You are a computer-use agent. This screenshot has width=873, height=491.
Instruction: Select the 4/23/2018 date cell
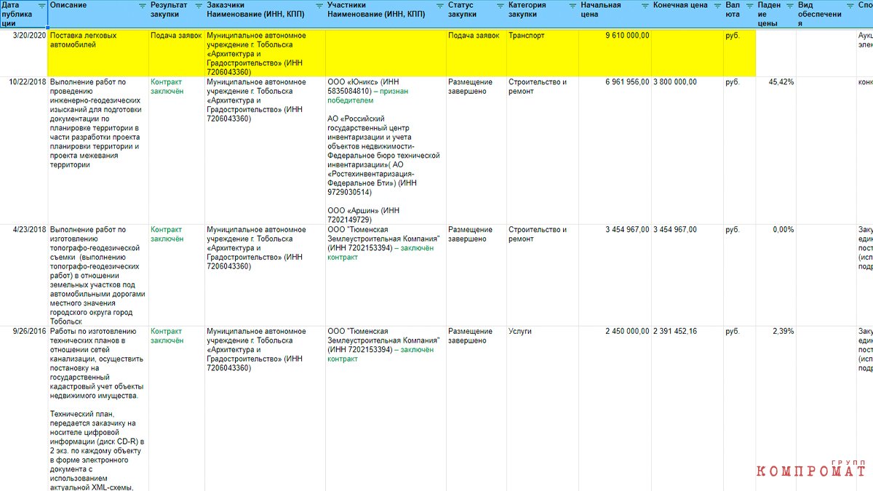click(x=23, y=275)
